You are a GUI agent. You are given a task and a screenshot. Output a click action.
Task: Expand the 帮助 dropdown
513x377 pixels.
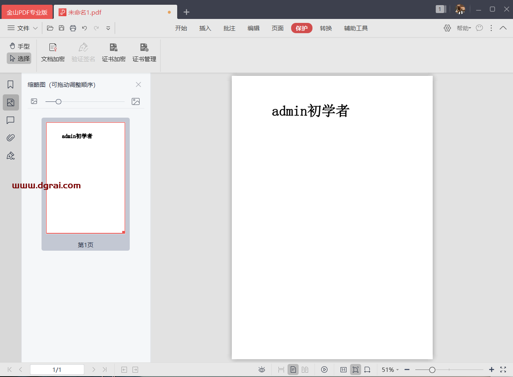pyautogui.click(x=464, y=28)
